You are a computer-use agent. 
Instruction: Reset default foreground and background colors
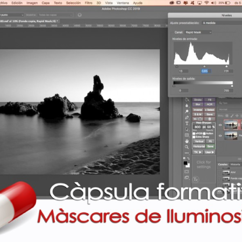click(184, 158)
